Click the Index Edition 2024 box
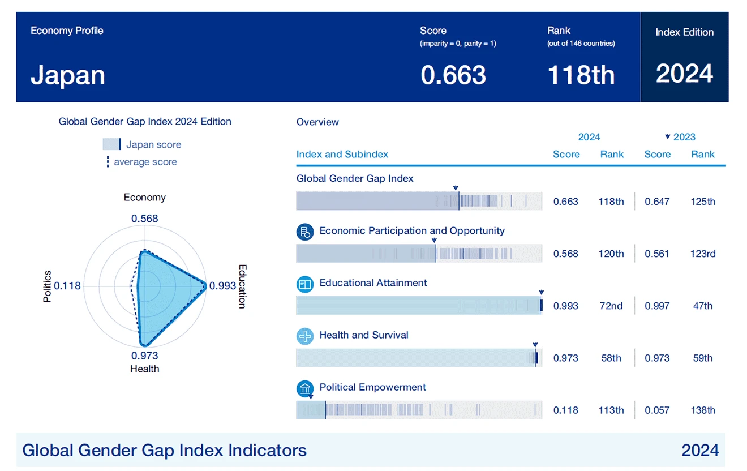 click(x=684, y=57)
